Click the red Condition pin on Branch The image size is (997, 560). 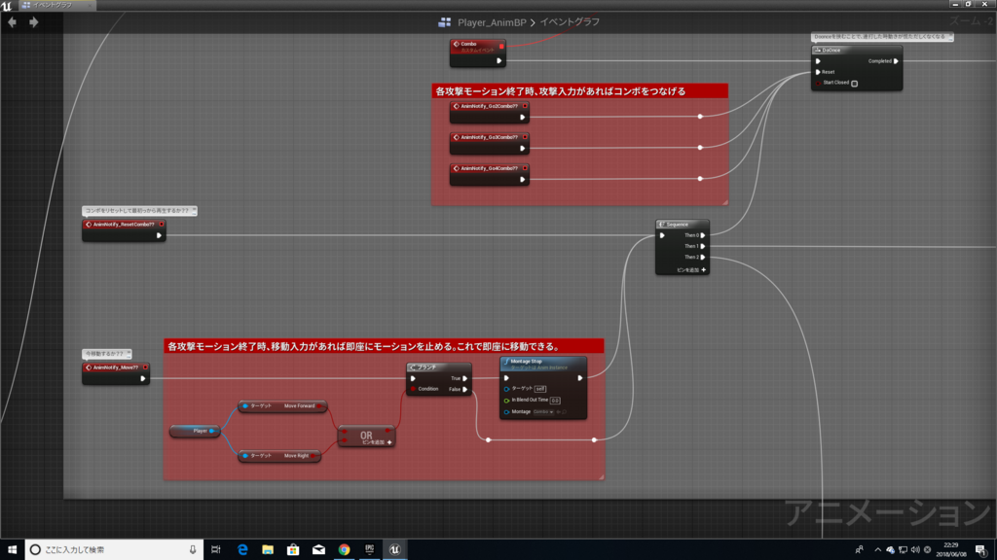click(413, 389)
